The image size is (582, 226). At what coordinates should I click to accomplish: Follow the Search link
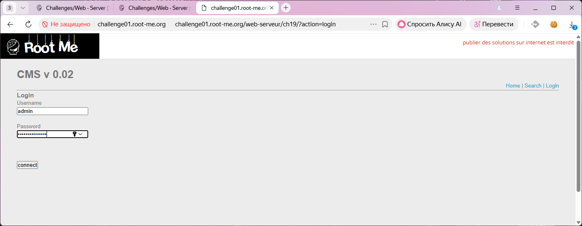tap(533, 85)
